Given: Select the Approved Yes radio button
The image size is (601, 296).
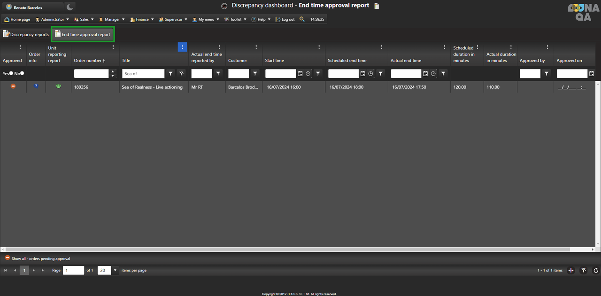Looking at the screenshot, I should point(11,73).
